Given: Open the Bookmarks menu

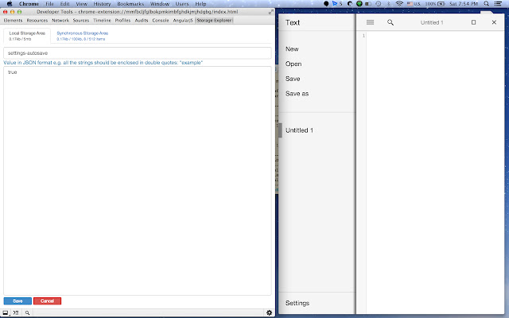Looking at the screenshot, I should click(x=130, y=3).
